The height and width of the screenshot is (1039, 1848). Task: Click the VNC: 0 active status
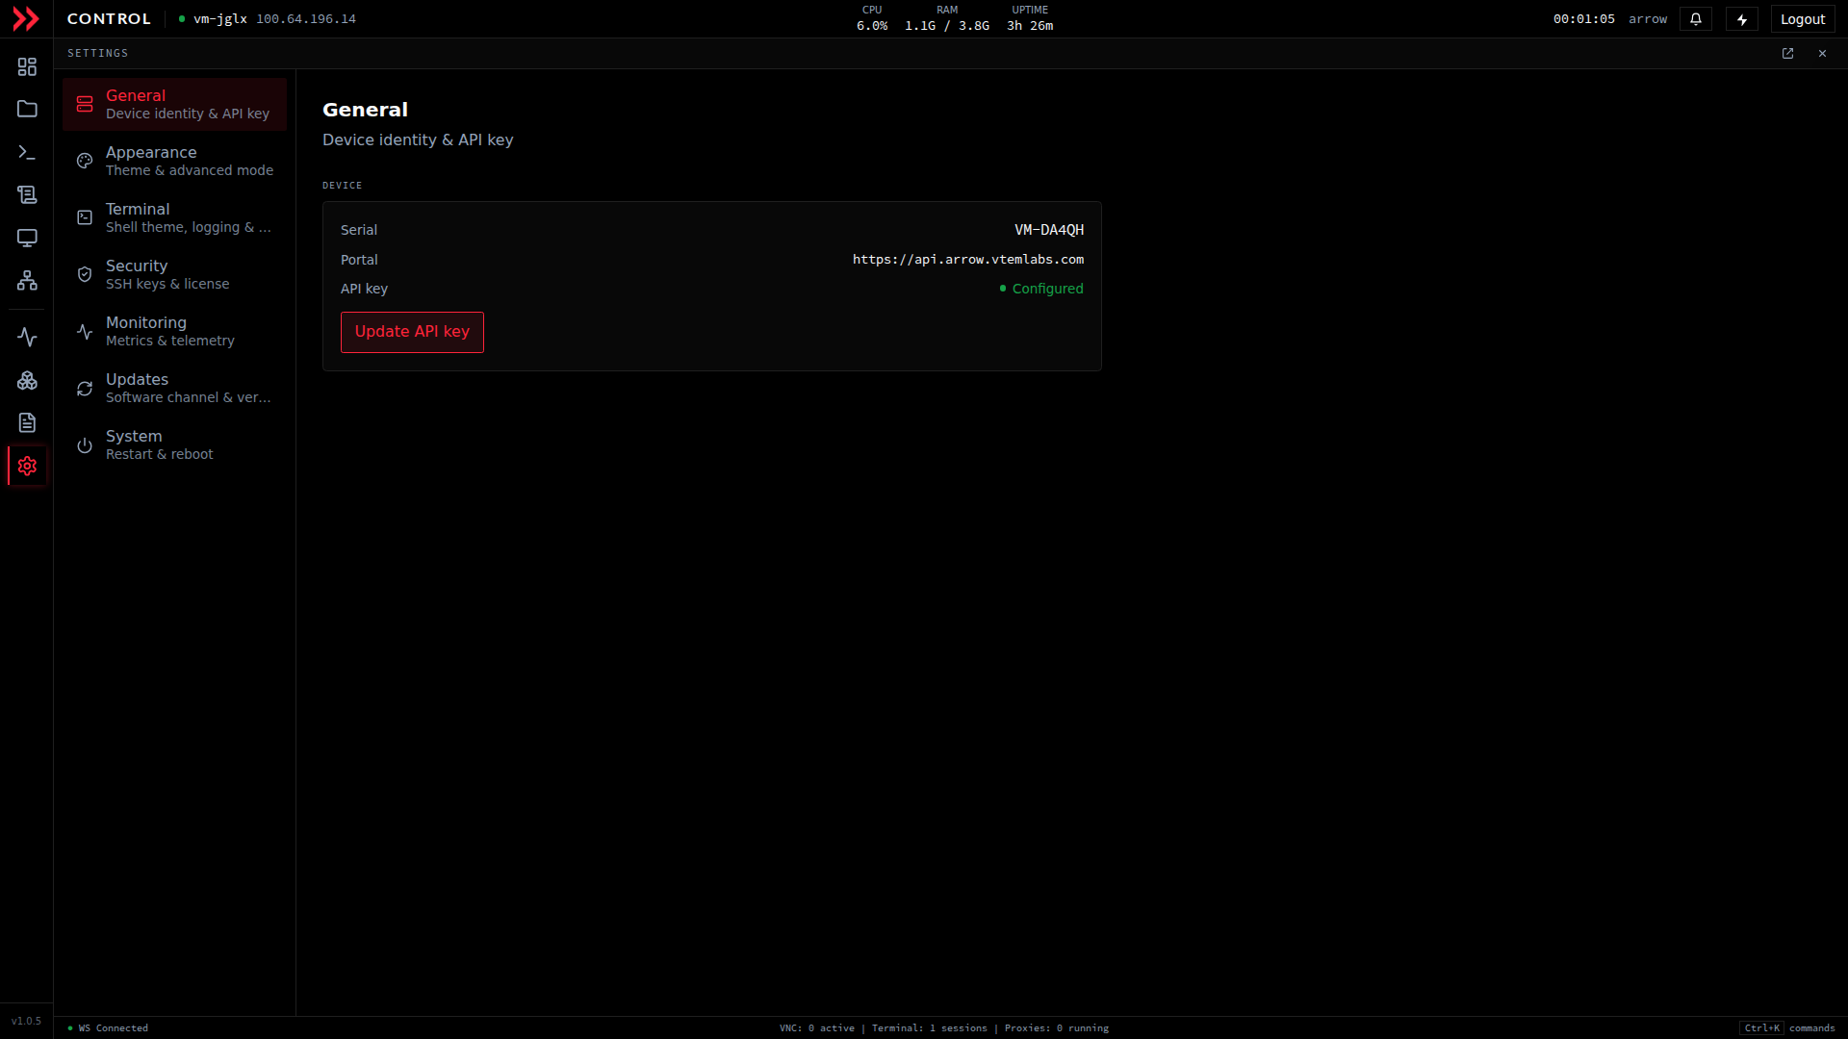click(816, 1028)
